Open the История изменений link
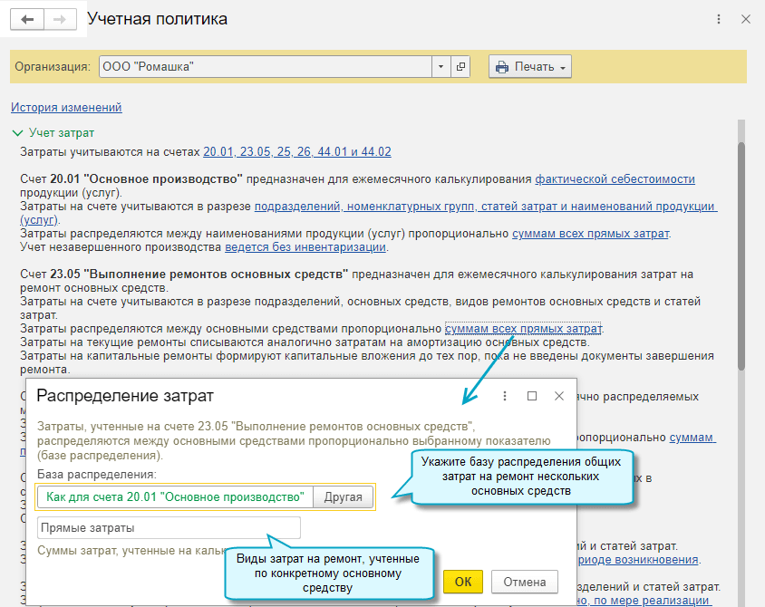This screenshot has height=607, width=765. [x=66, y=107]
